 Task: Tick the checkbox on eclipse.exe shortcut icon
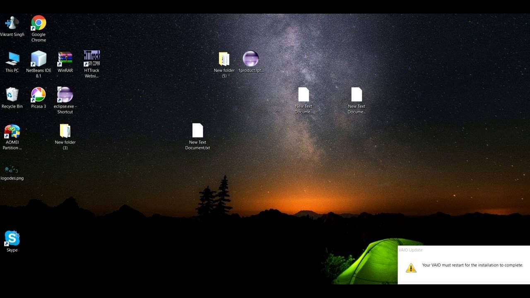coord(59,89)
